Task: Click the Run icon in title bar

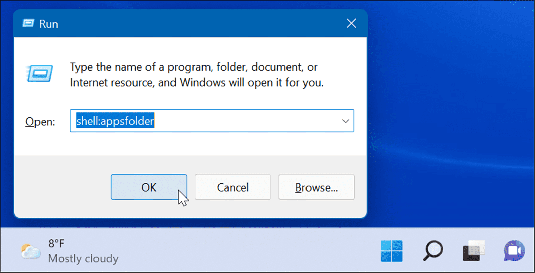Action: (x=28, y=24)
